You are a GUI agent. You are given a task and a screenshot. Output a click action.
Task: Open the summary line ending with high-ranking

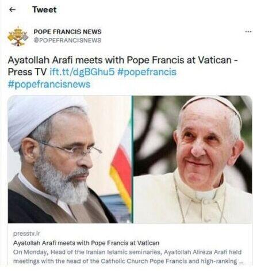(128, 261)
